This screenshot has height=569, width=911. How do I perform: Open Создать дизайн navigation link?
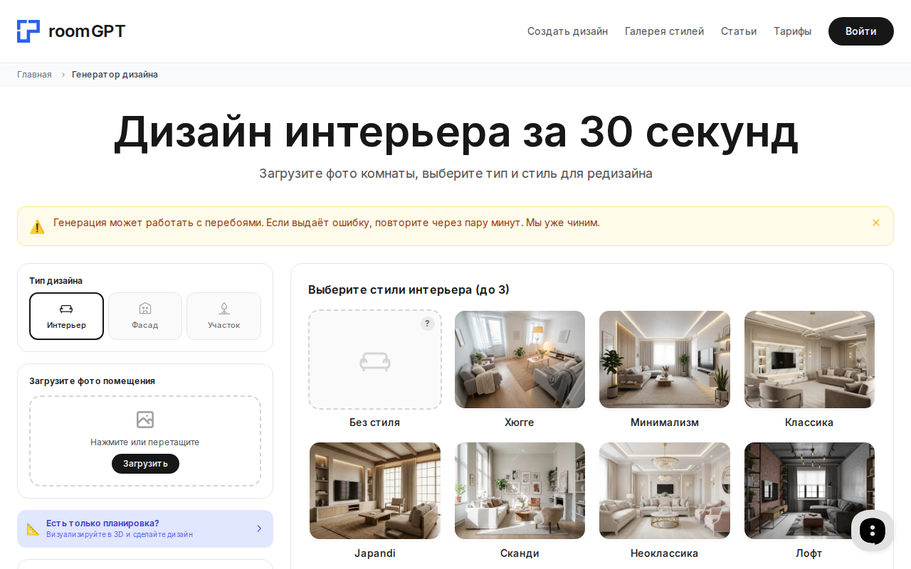click(567, 31)
